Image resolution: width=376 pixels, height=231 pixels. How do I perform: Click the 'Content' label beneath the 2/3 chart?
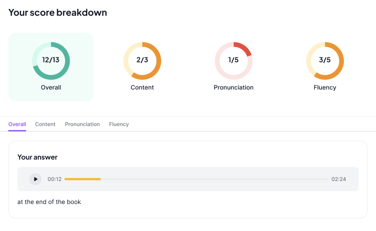click(142, 87)
